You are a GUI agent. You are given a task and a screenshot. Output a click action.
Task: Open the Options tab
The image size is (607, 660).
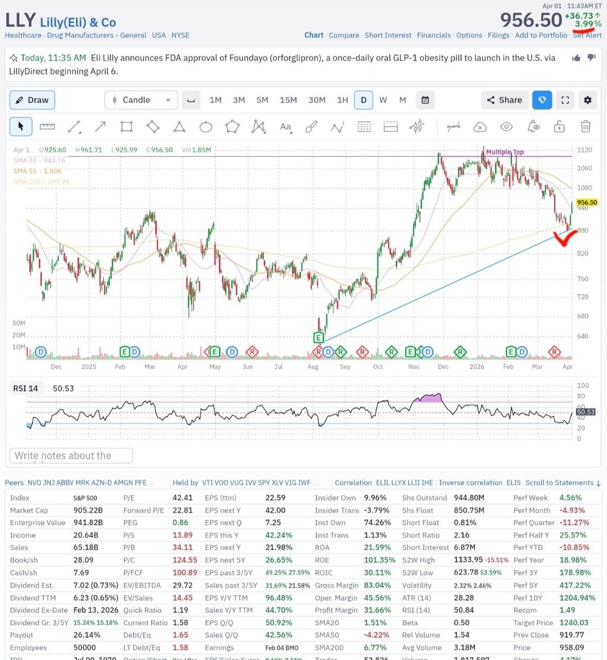pos(469,35)
